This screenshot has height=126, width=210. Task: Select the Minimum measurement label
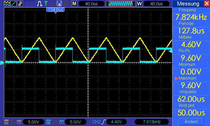pyautogui.click(x=187, y=64)
